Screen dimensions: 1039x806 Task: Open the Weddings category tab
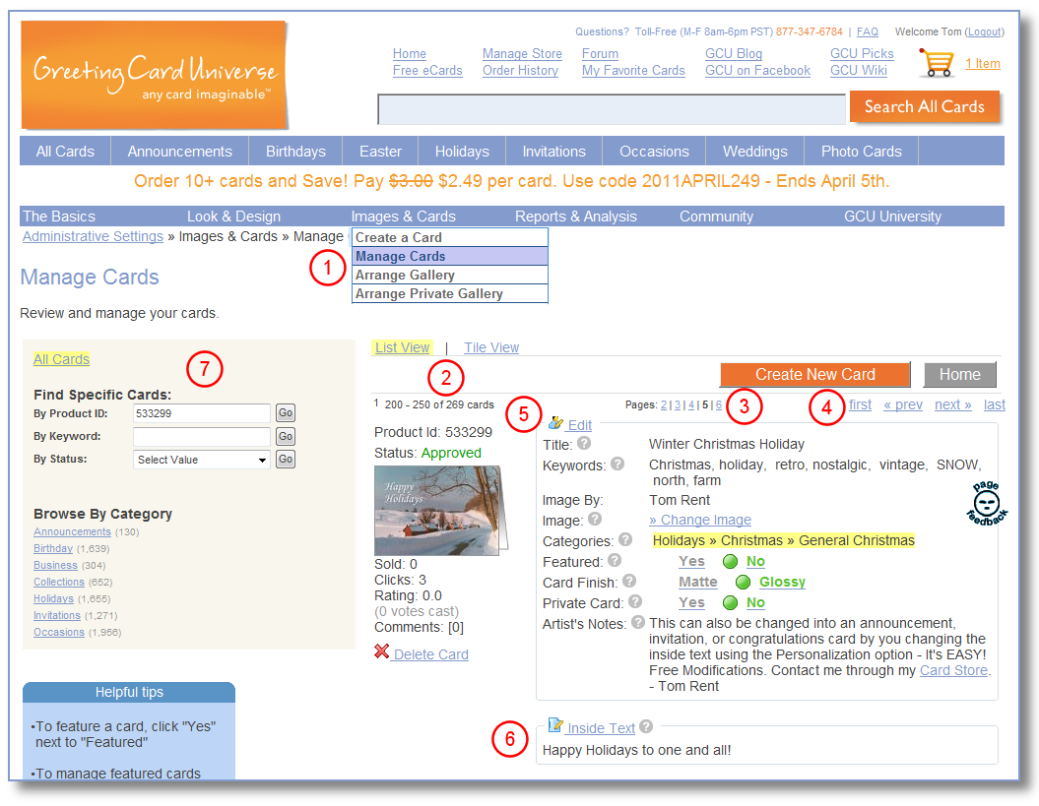pyautogui.click(x=754, y=151)
